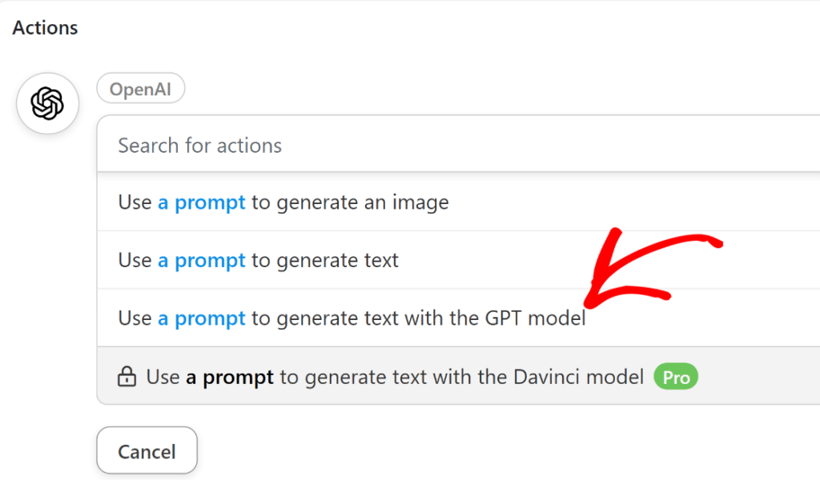
Task: Click the Actions heading
Action: [45, 27]
